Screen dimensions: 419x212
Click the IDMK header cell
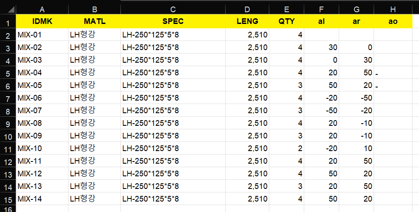[42, 21]
